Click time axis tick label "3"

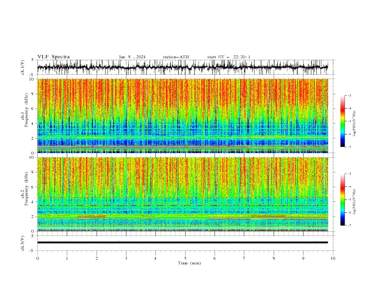(x=126, y=258)
